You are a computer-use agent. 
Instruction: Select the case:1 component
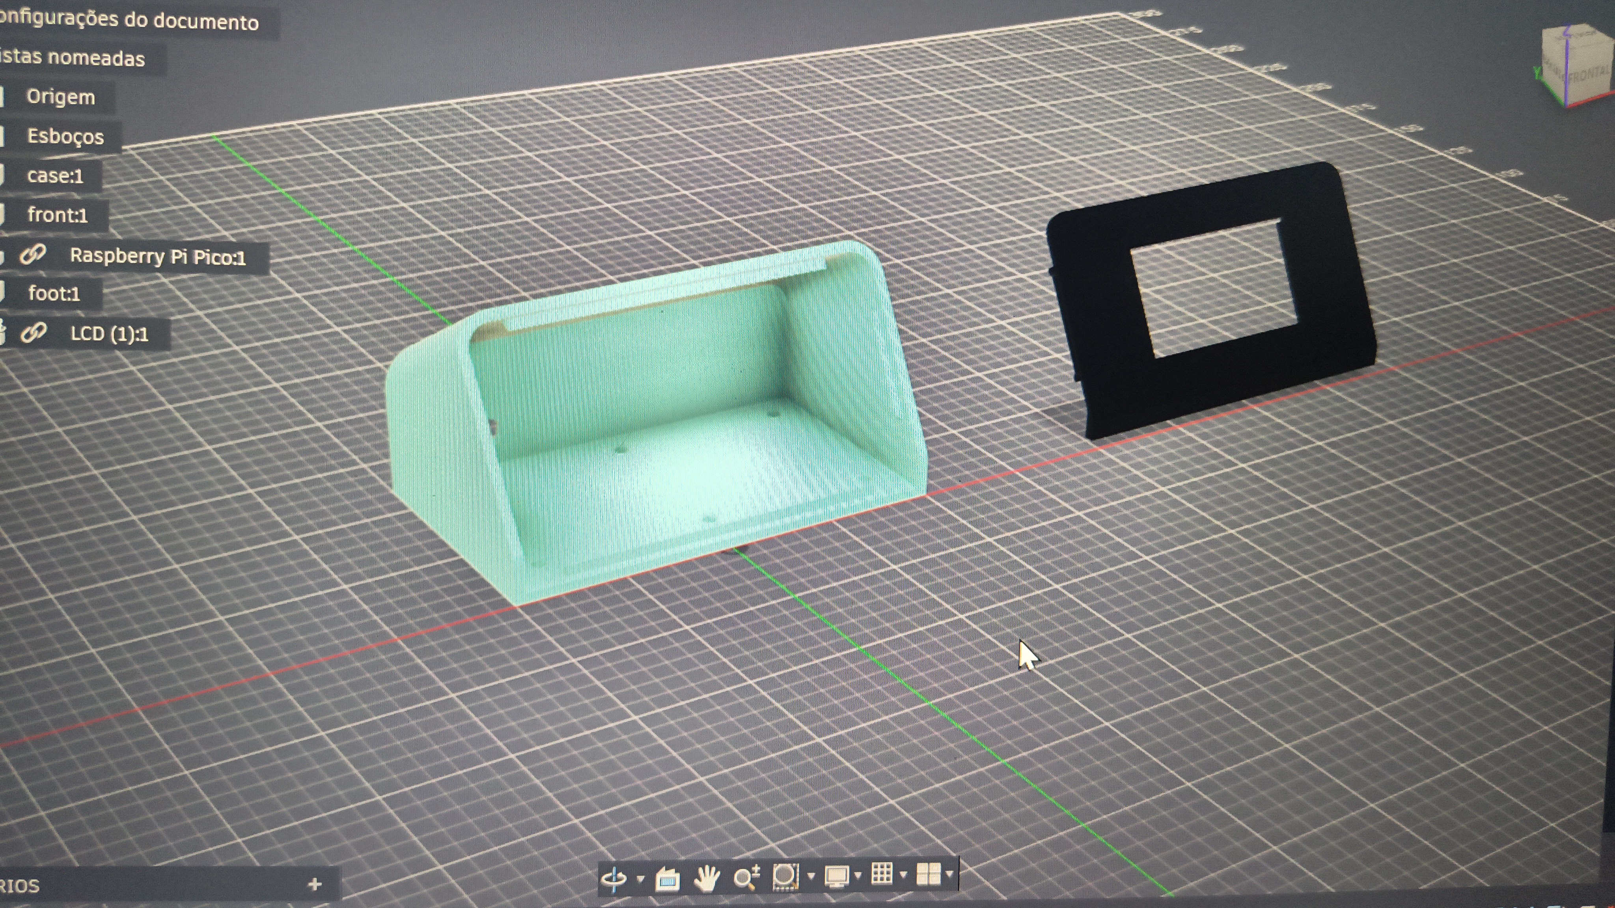pyautogui.click(x=55, y=175)
